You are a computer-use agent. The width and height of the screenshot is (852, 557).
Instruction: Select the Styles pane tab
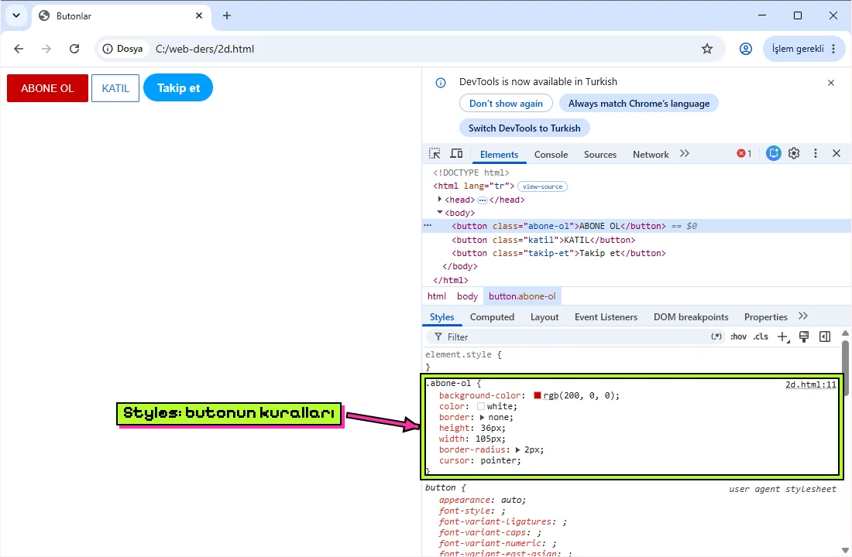tap(441, 317)
